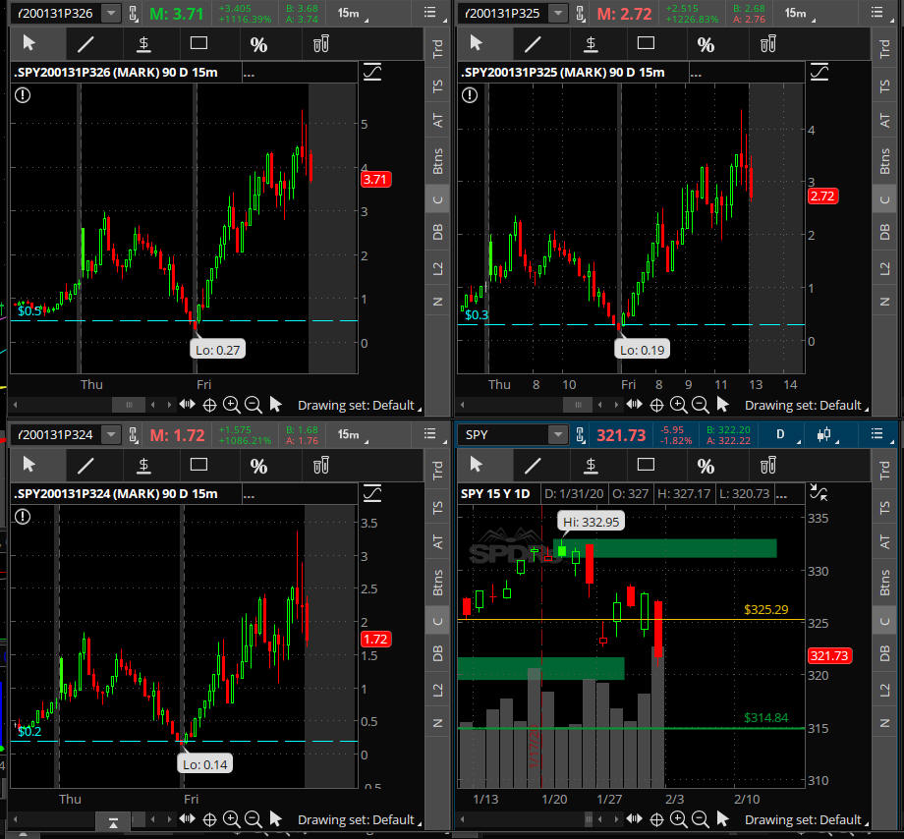Open Trd tab on P326 sidebar
The height and width of the screenshot is (839, 904).
coord(437,49)
